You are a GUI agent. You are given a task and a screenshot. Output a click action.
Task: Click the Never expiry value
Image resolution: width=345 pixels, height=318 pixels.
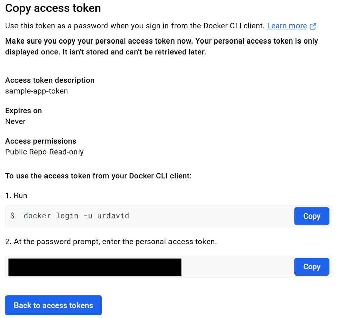[15, 121]
